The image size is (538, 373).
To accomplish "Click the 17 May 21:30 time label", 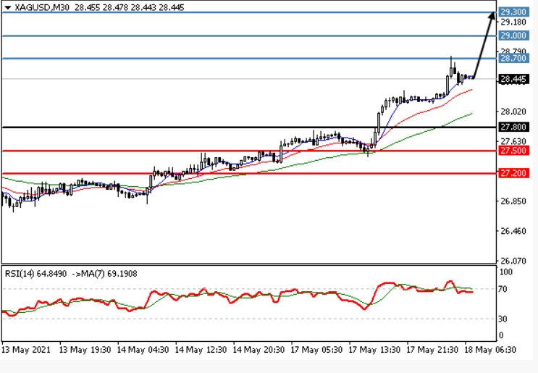I will 433,350.
